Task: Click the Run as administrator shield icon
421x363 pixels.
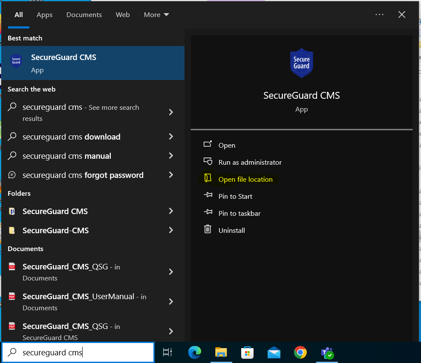Action: (208, 162)
